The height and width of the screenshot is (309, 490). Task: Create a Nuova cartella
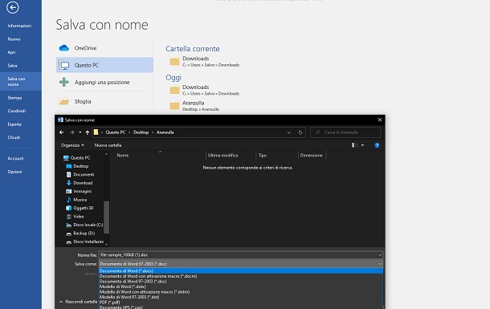108,145
